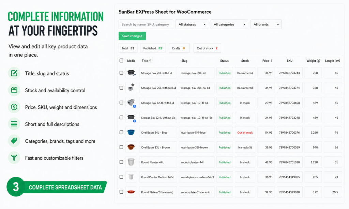
Task: Open thumbnail of Round Planter 44L
Action: point(131,162)
